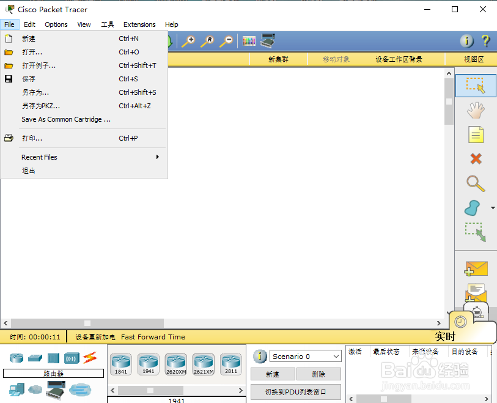This screenshot has width=497, height=403.
Task: Click Add Simple PDU envelope icon
Action: coord(476,268)
